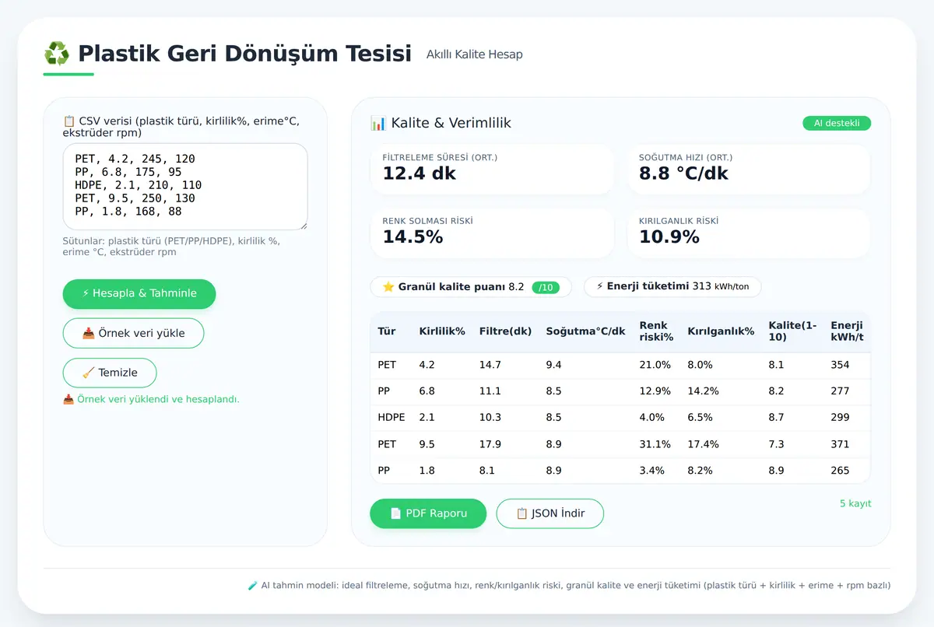Click the Filtreleme Süresi 12.4 dk card
This screenshot has width=934, height=627.
coord(492,169)
